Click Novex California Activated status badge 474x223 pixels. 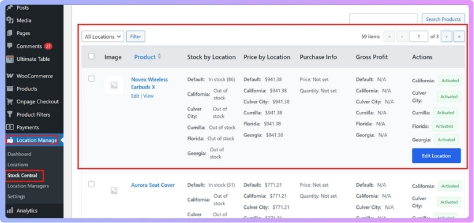pyautogui.click(x=450, y=80)
